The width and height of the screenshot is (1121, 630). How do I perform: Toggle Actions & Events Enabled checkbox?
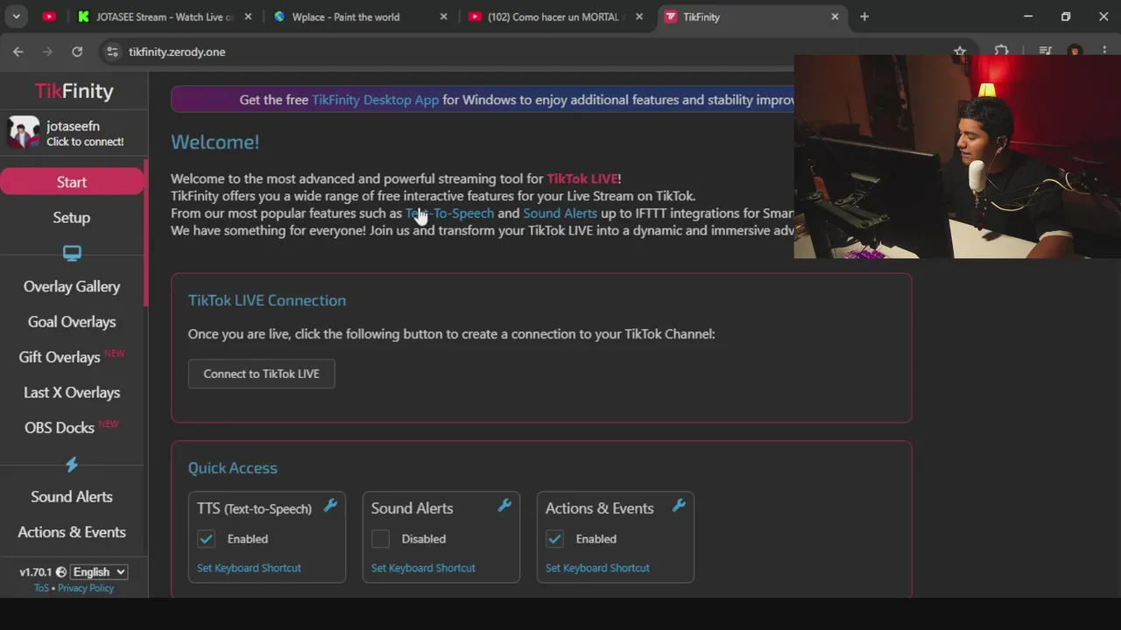pos(554,539)
